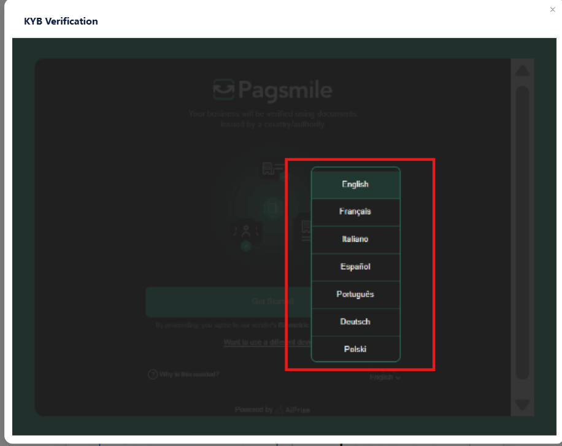Click the vertical scrollbar thumb
The image size is (562, 446).
point(522,233)
